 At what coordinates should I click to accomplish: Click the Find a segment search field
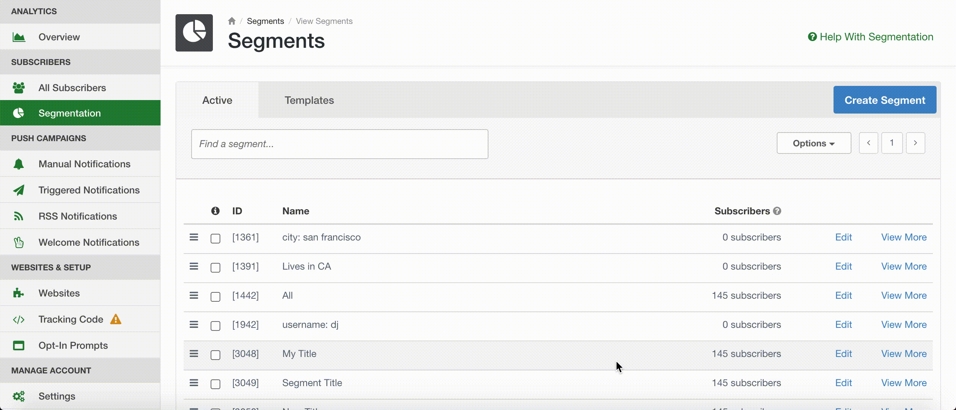tap(339, 144)
